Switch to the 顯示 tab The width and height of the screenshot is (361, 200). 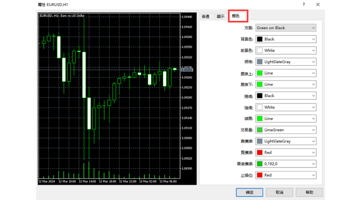click(220, 16)
